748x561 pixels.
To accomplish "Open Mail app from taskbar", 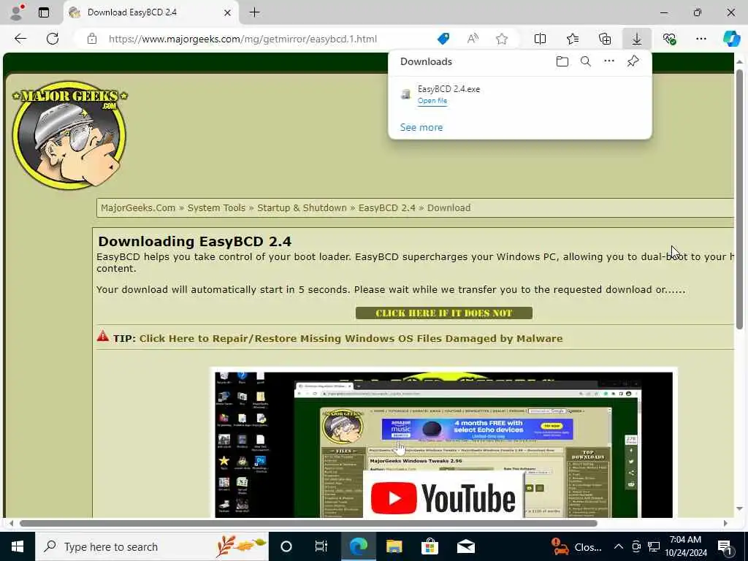I will click(465, 546).
